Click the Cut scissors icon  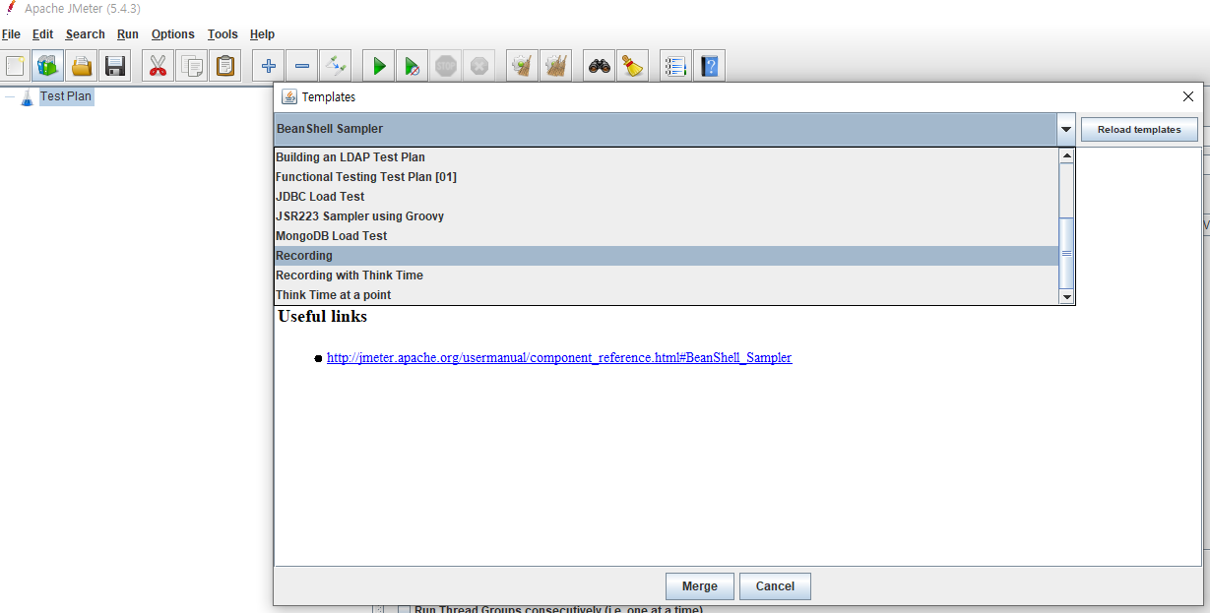click(158, 66)
